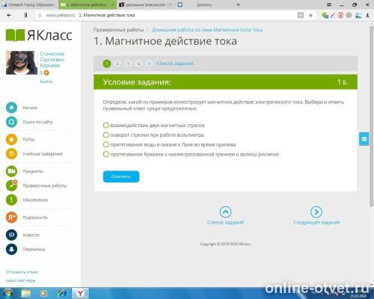Screen dimensions: 374x299
Task: Open the Подписка Я+ icon
Action: click(11, 218)
